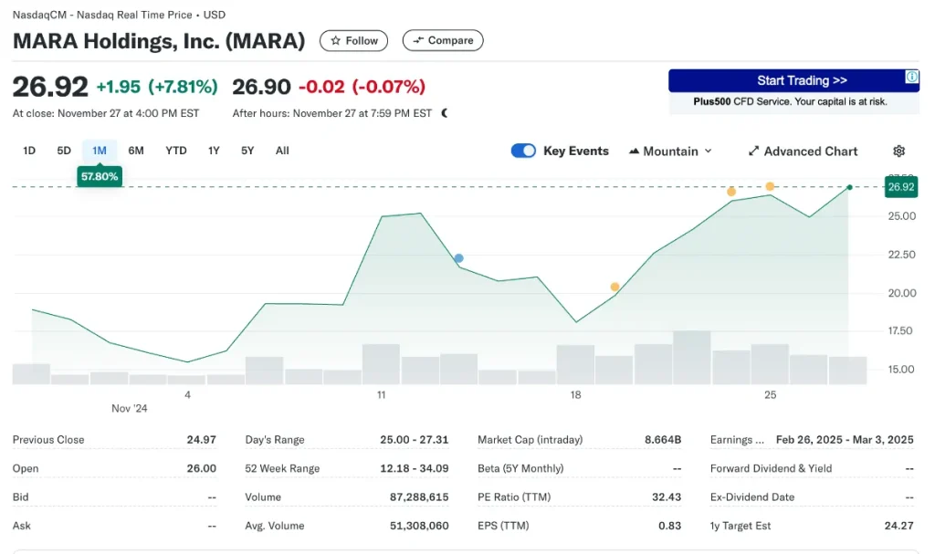935x554 pixels.
Task: Click the Previous Close value 24.97
Action: point(202,440)
